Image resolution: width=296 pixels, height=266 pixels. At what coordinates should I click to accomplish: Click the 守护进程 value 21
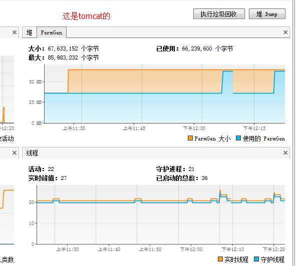[191, 169]
